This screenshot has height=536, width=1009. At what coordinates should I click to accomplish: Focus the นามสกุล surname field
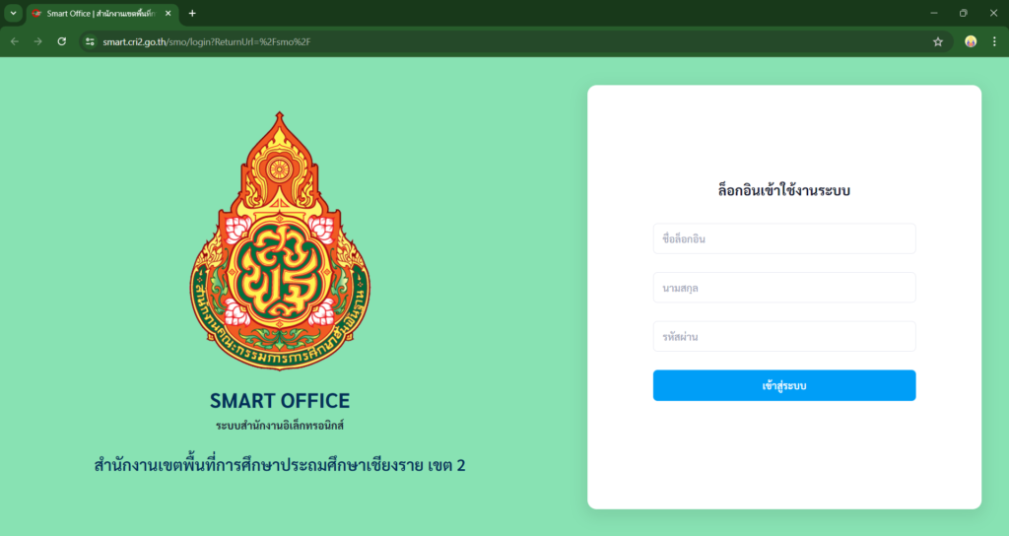pyautogui.click(x=783, y=288)
